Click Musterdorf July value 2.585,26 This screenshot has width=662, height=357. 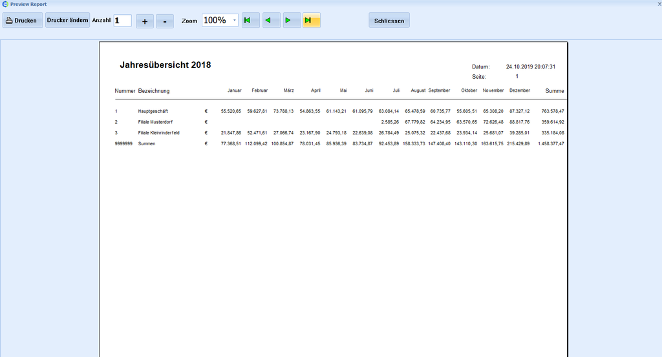tap(390, 122)
